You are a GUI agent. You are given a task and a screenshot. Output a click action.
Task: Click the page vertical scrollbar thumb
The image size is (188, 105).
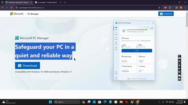(x=187, y=20)
